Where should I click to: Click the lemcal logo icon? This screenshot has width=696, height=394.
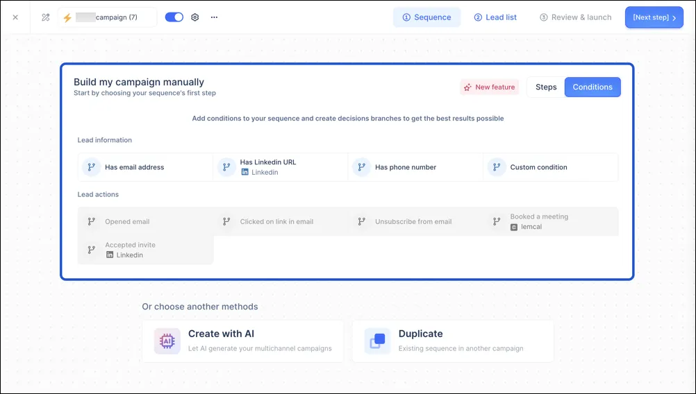(513, 227)
